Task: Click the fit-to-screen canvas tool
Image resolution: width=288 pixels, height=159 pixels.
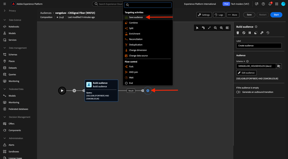Action: point(209,28)
